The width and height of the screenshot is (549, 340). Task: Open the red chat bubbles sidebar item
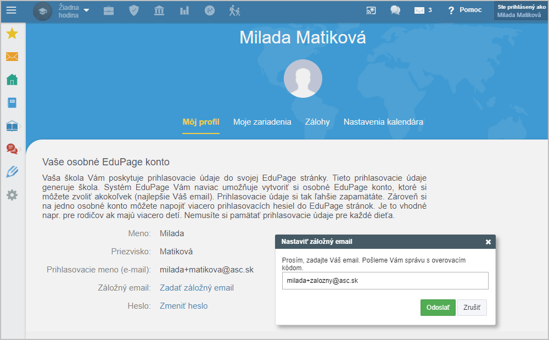[x=13, y=149]
